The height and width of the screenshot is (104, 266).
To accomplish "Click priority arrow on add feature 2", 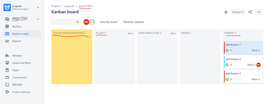I will 231,65.
